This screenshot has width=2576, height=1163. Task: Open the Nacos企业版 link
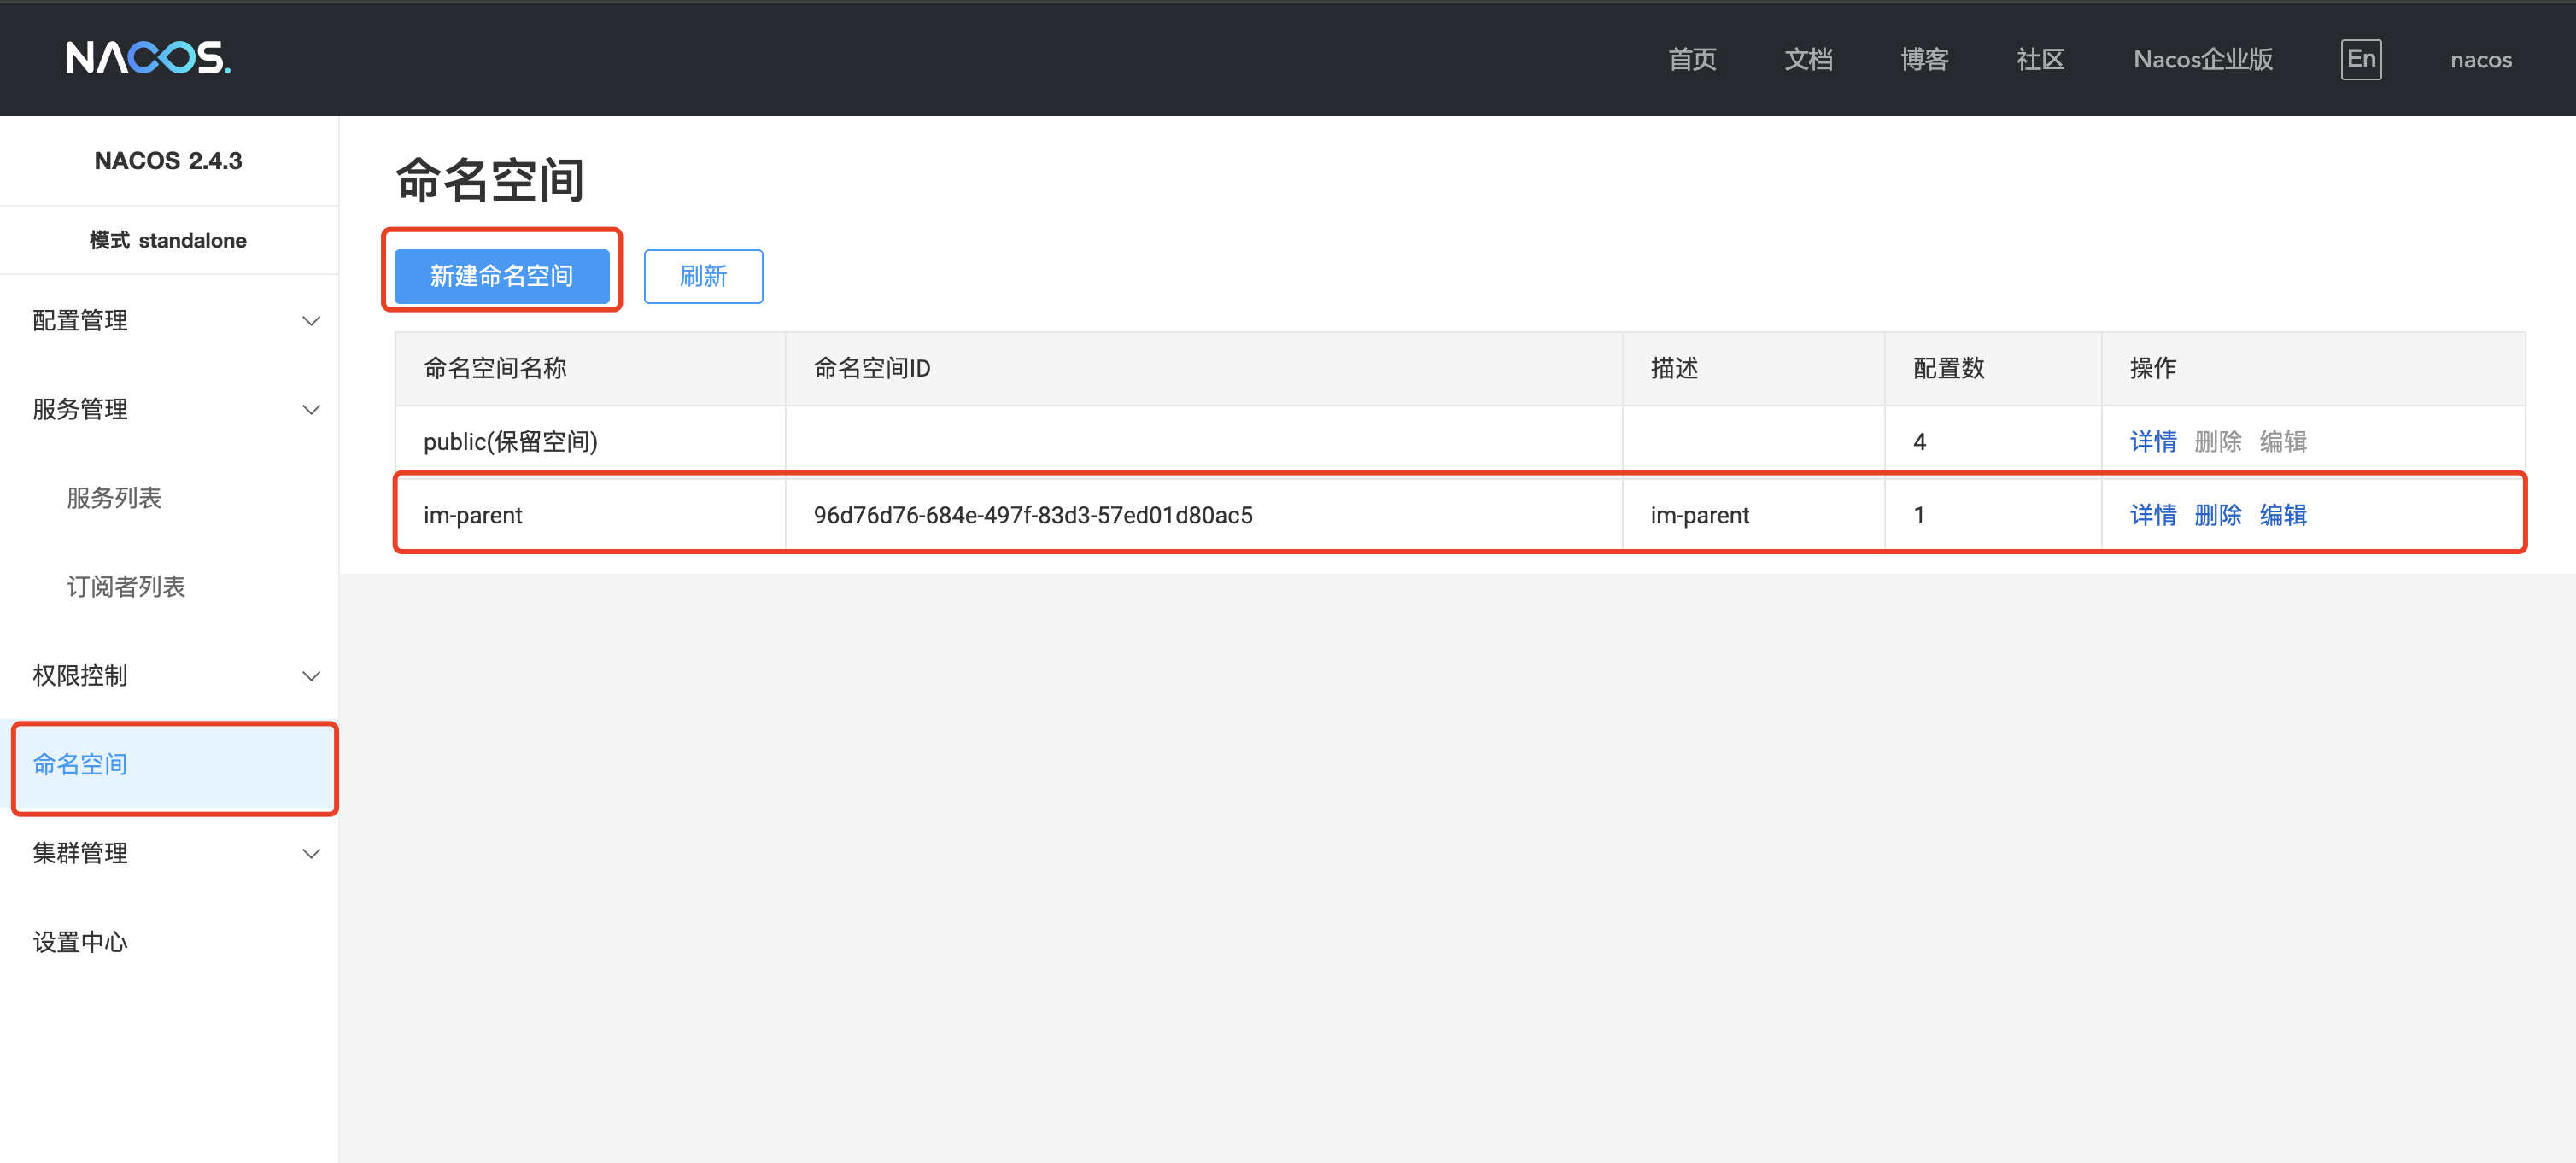point(2203,59)
